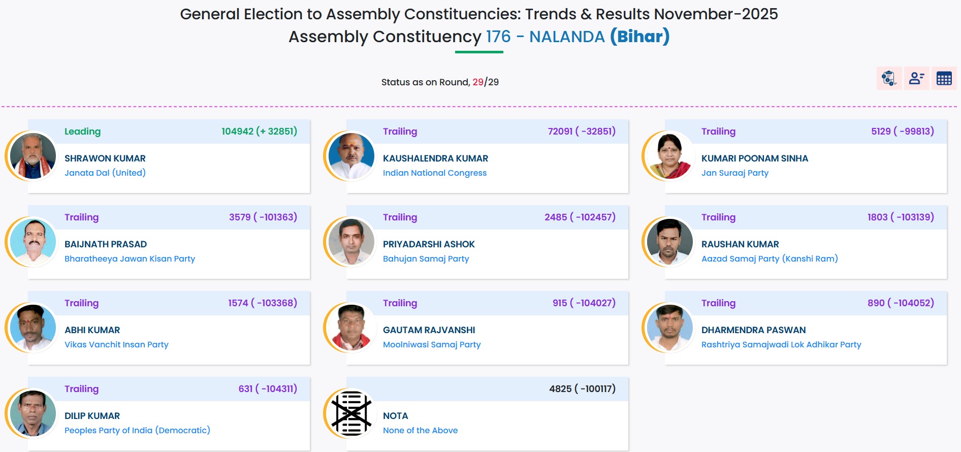Click Trailing label on Priyadarshi Ashok's card

coord(401,217)
